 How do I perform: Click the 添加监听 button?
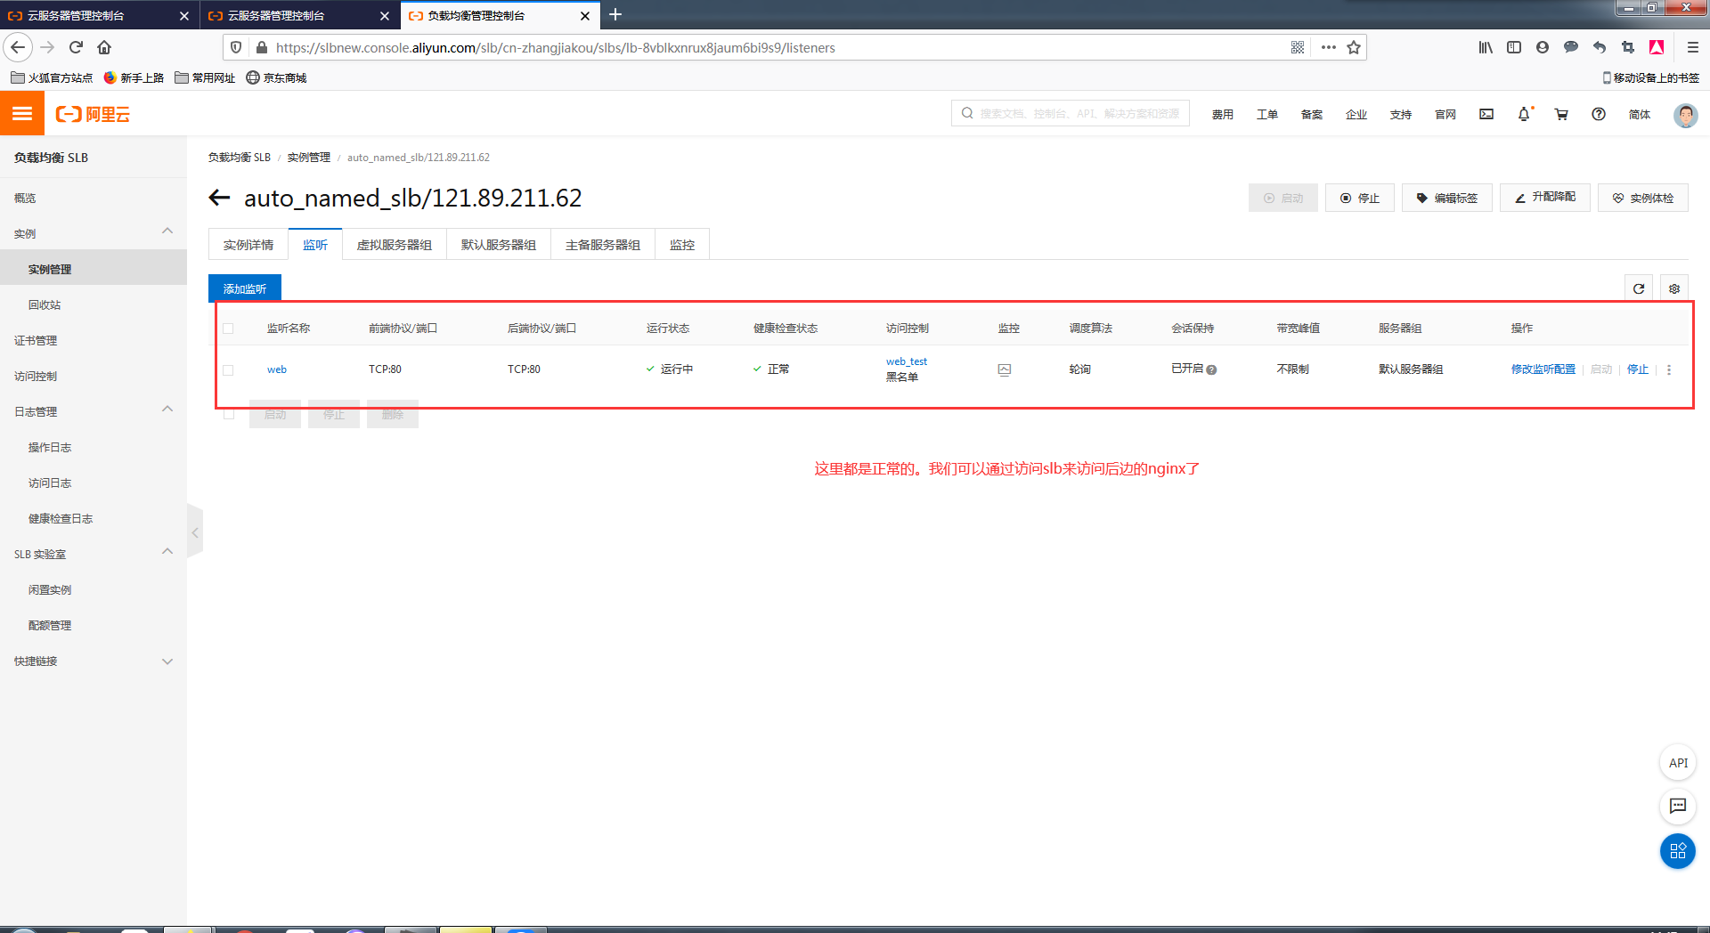(x=244, y=288)
